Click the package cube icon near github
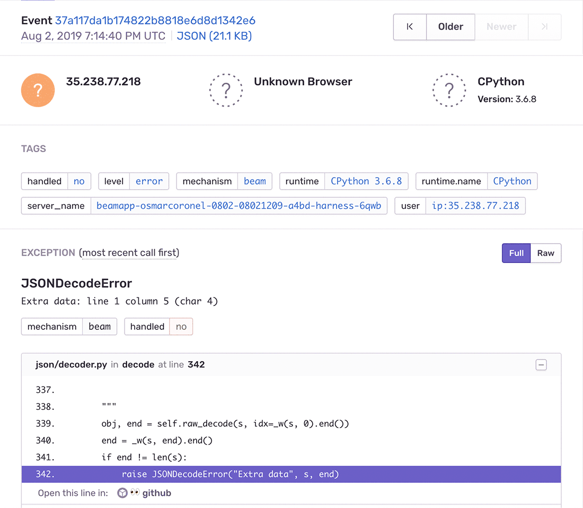This screenshot has height=508, width=583. click(x=122, y=493)
